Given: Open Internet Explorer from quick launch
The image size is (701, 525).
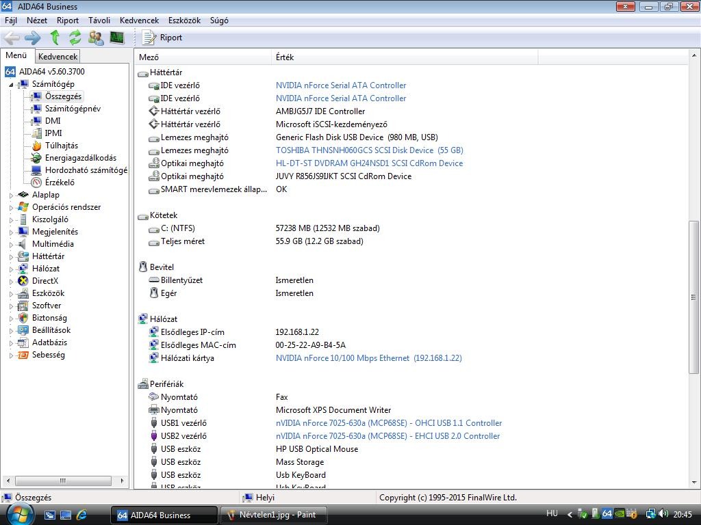Looking at the screenshot, I should 82,515.
